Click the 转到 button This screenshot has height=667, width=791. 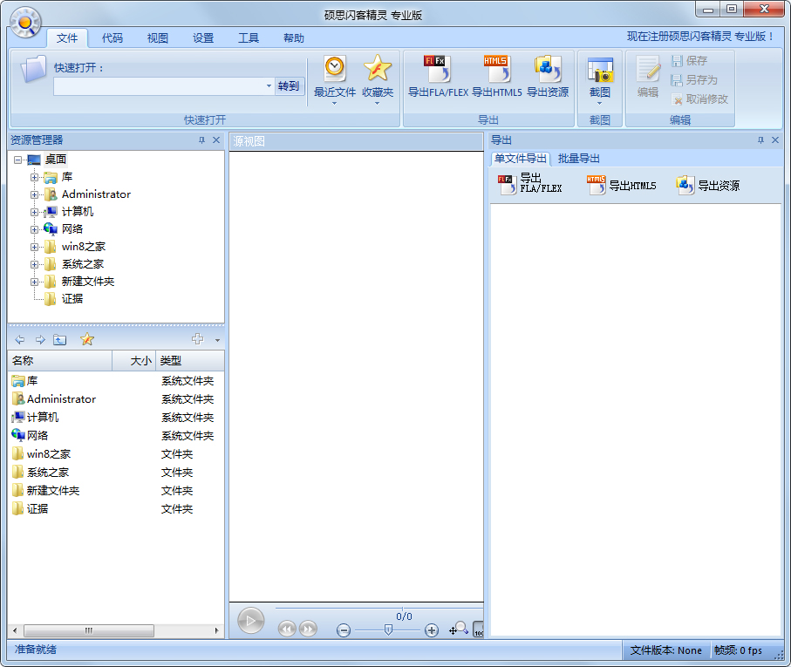tap(289, 86)
